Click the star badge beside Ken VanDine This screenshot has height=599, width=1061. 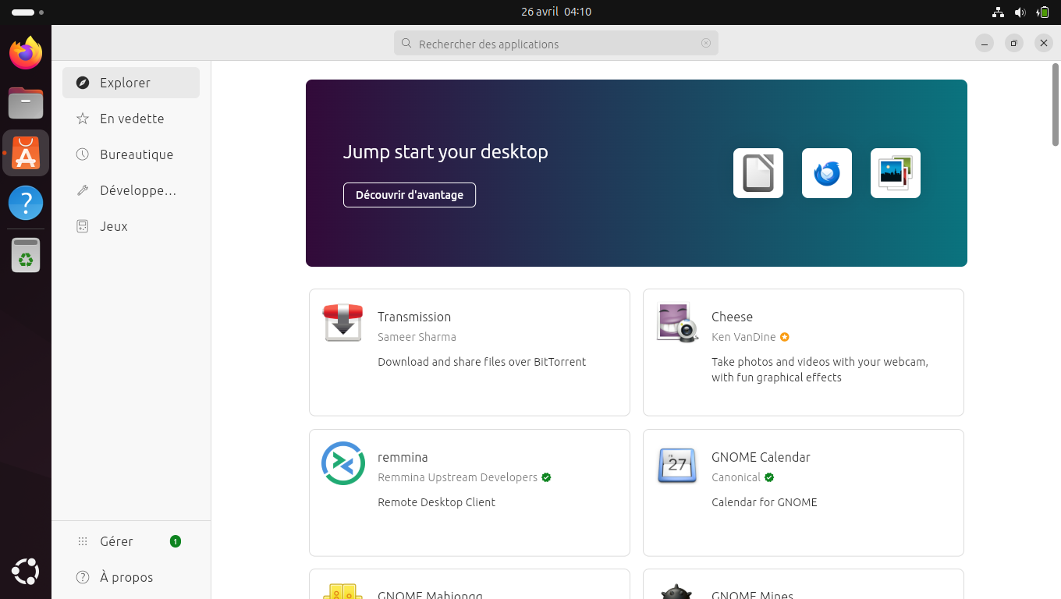785,337
